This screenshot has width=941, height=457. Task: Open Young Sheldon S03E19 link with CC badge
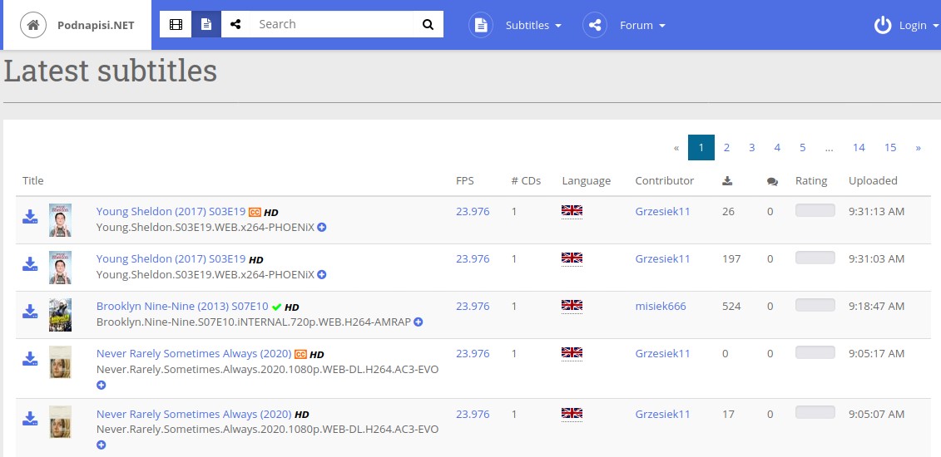point(171,211)
